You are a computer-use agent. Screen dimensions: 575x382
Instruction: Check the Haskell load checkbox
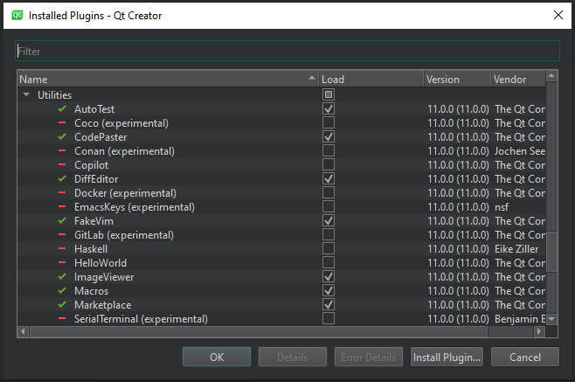coord(329,248)
